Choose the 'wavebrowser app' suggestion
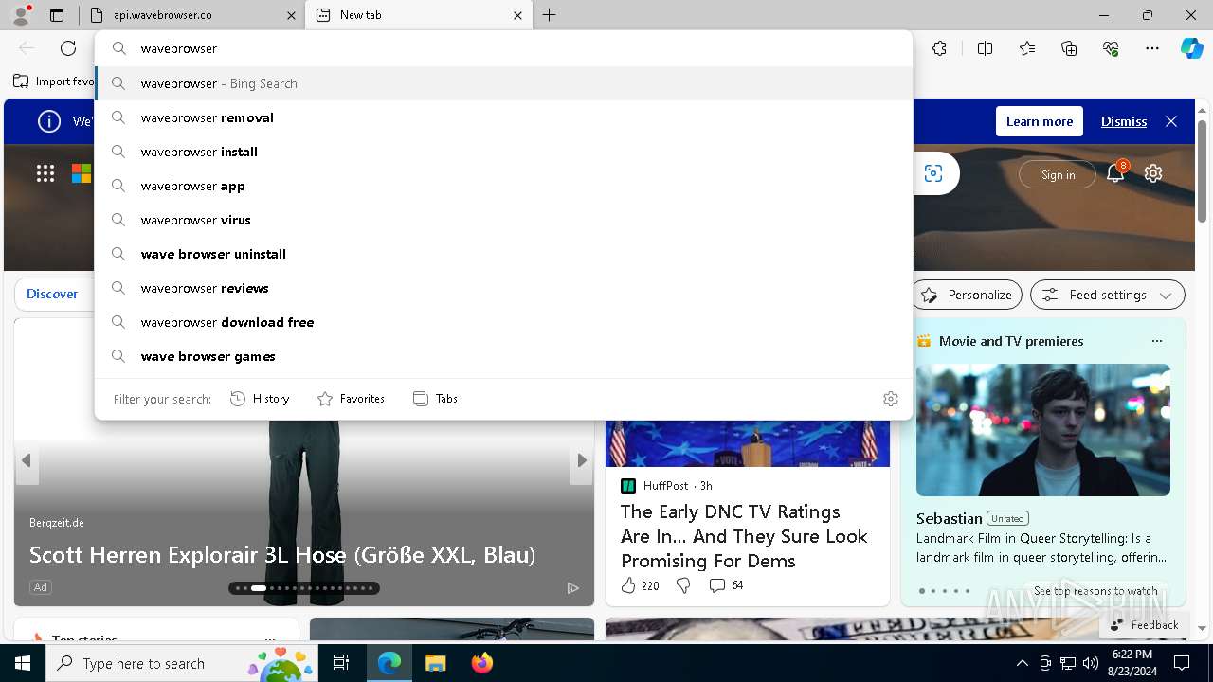The height and width of the screenshot is (682, 1213). 503,186
